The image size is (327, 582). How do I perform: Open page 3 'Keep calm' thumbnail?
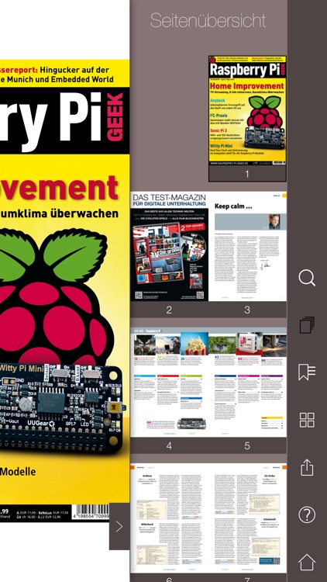pos(248,247)
